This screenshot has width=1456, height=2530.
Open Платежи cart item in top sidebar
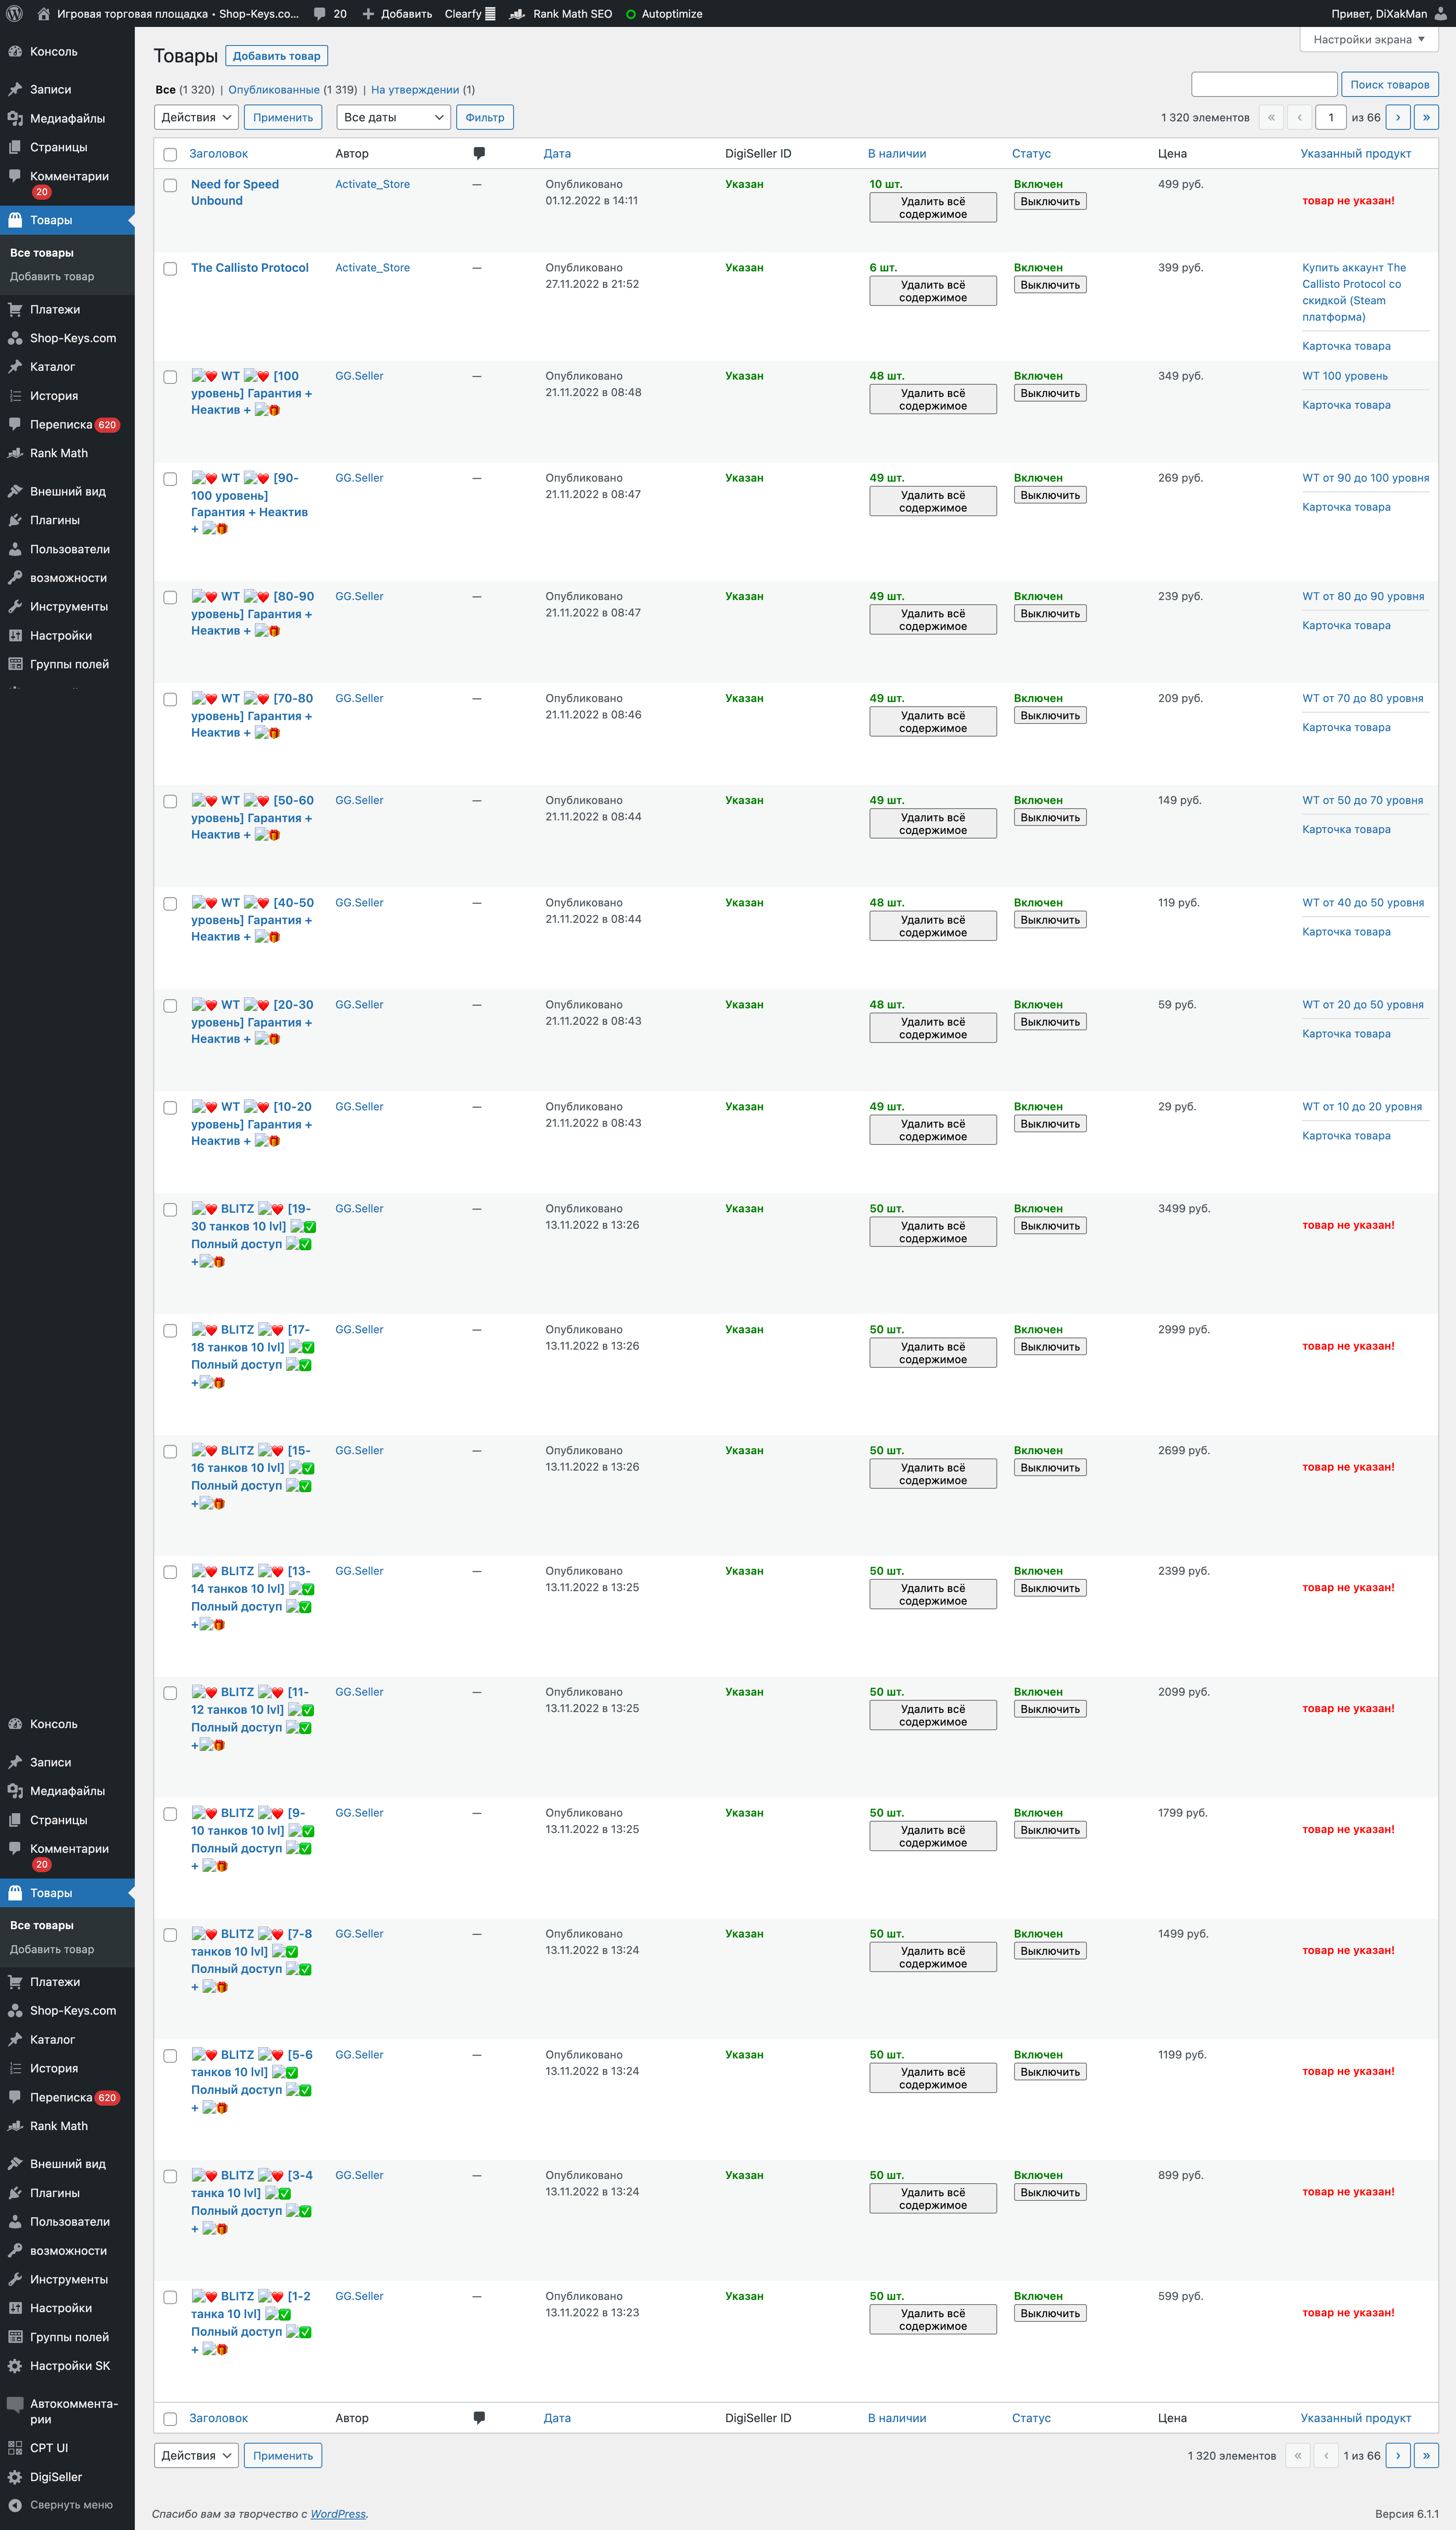coord(67,309)
